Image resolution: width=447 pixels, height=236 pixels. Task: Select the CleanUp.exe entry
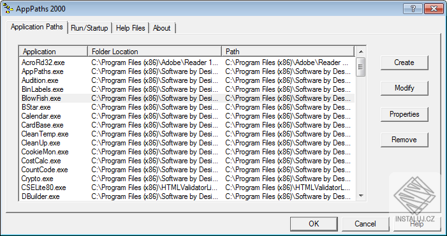[187, 143]
